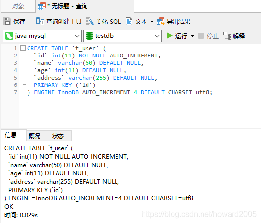This screenshot has width=261, height=223.
Task: Switch to the 信息 result tab
Action: pyautogui.click(x=14, y=135)
